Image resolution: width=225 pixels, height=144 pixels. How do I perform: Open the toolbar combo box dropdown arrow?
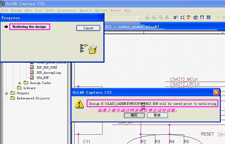pyautogui.click(x=139, y=18)
